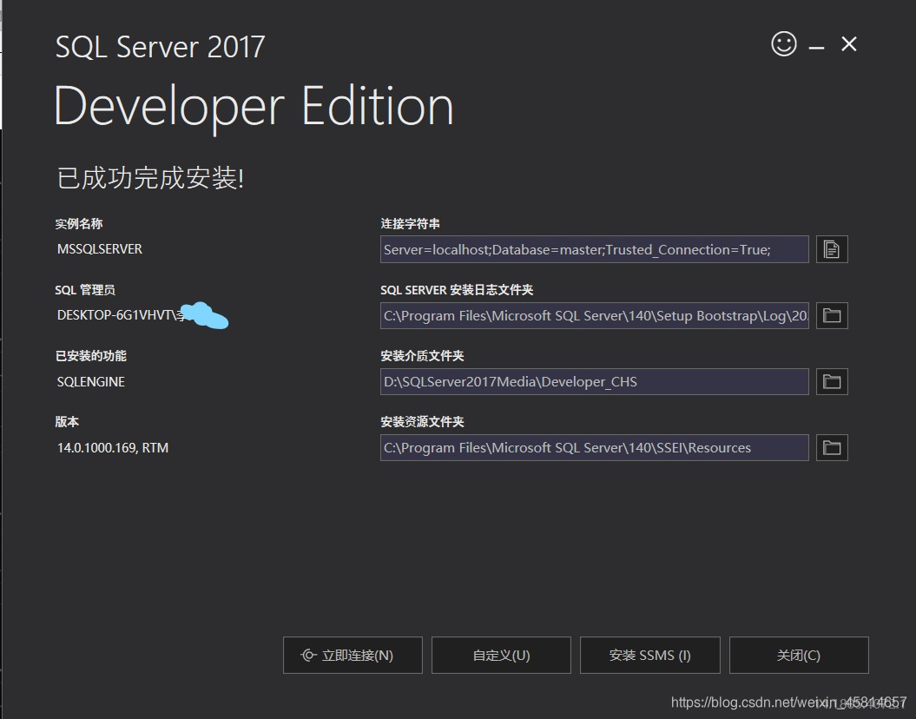Open customization via 自定义(U) button
This screenshot has width=916, height=719.
501,655
